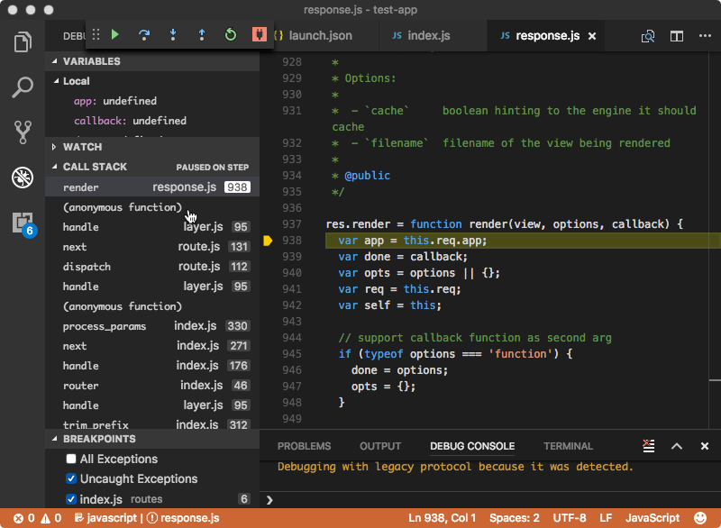Viewport: 721px width, 528px height.
Task: Click line number 945 in the gutter
Action: [x=292, y=354]
